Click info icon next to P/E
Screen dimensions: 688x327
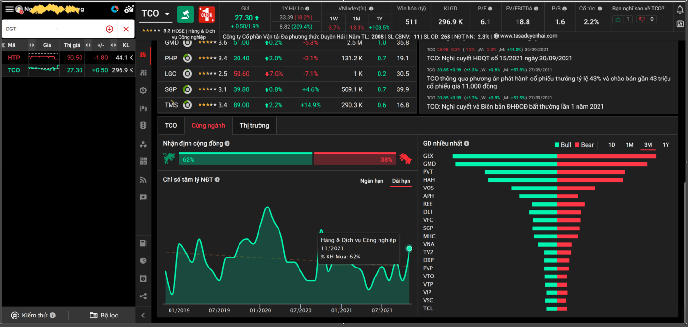click(490, 9)
